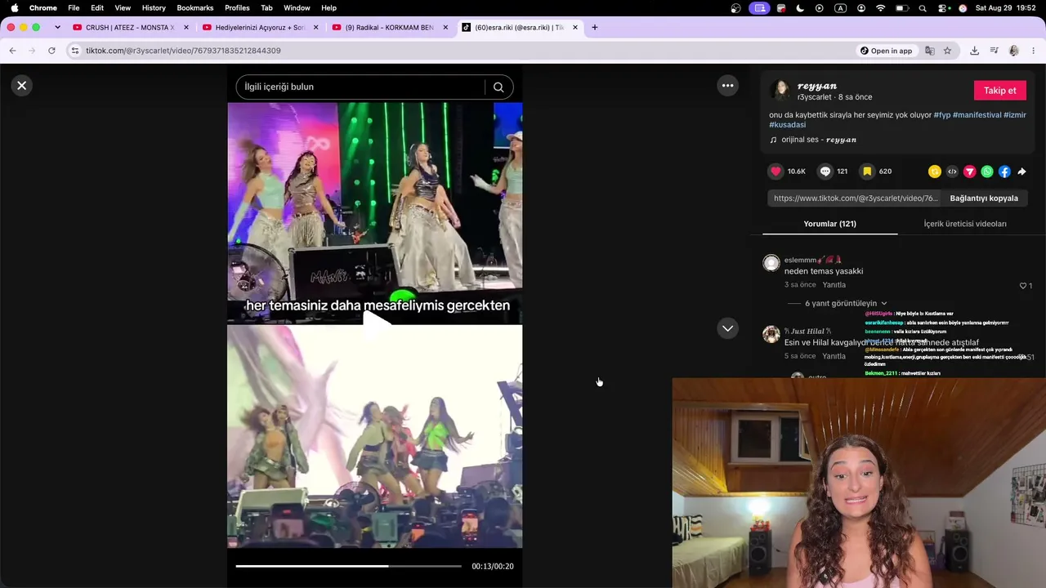1046x588 pixels.
Task: Open comments via speech bubble icon
Action: click(x=825, y=171)
